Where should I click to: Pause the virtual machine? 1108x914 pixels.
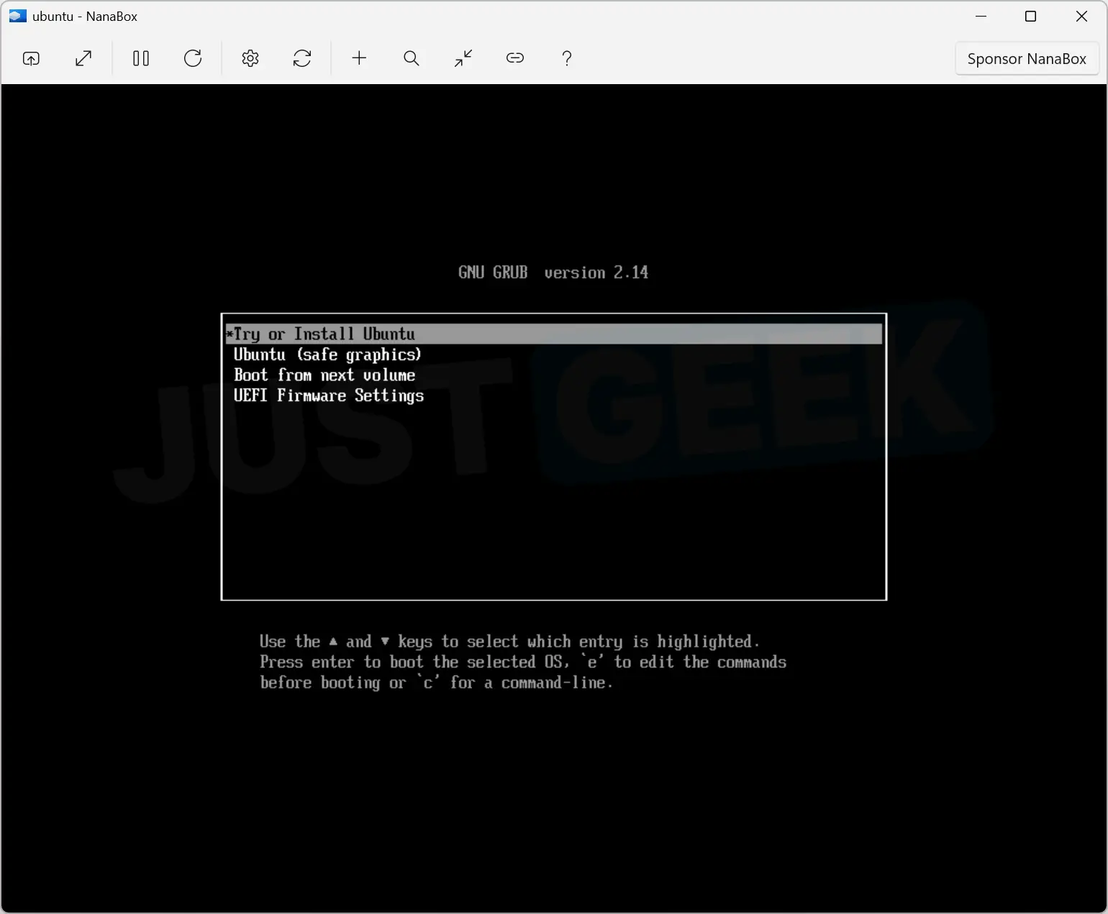coord(141,58)
